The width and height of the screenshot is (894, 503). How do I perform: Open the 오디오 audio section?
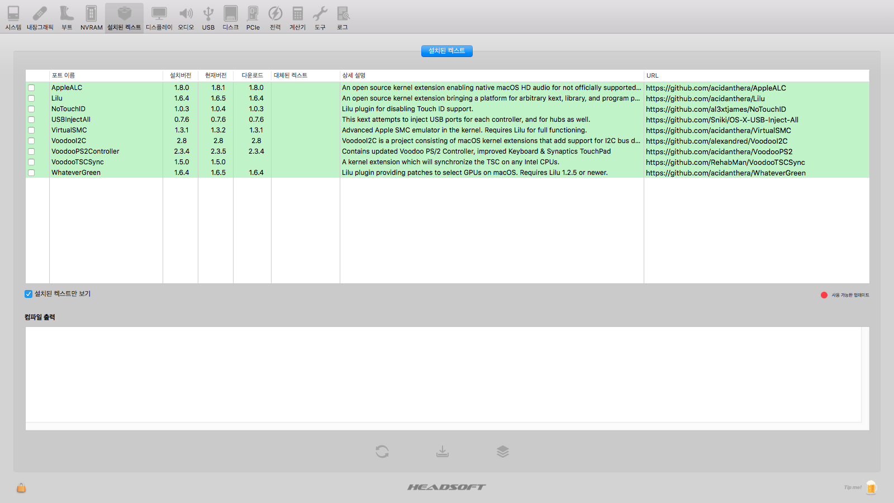coord(186,17)
